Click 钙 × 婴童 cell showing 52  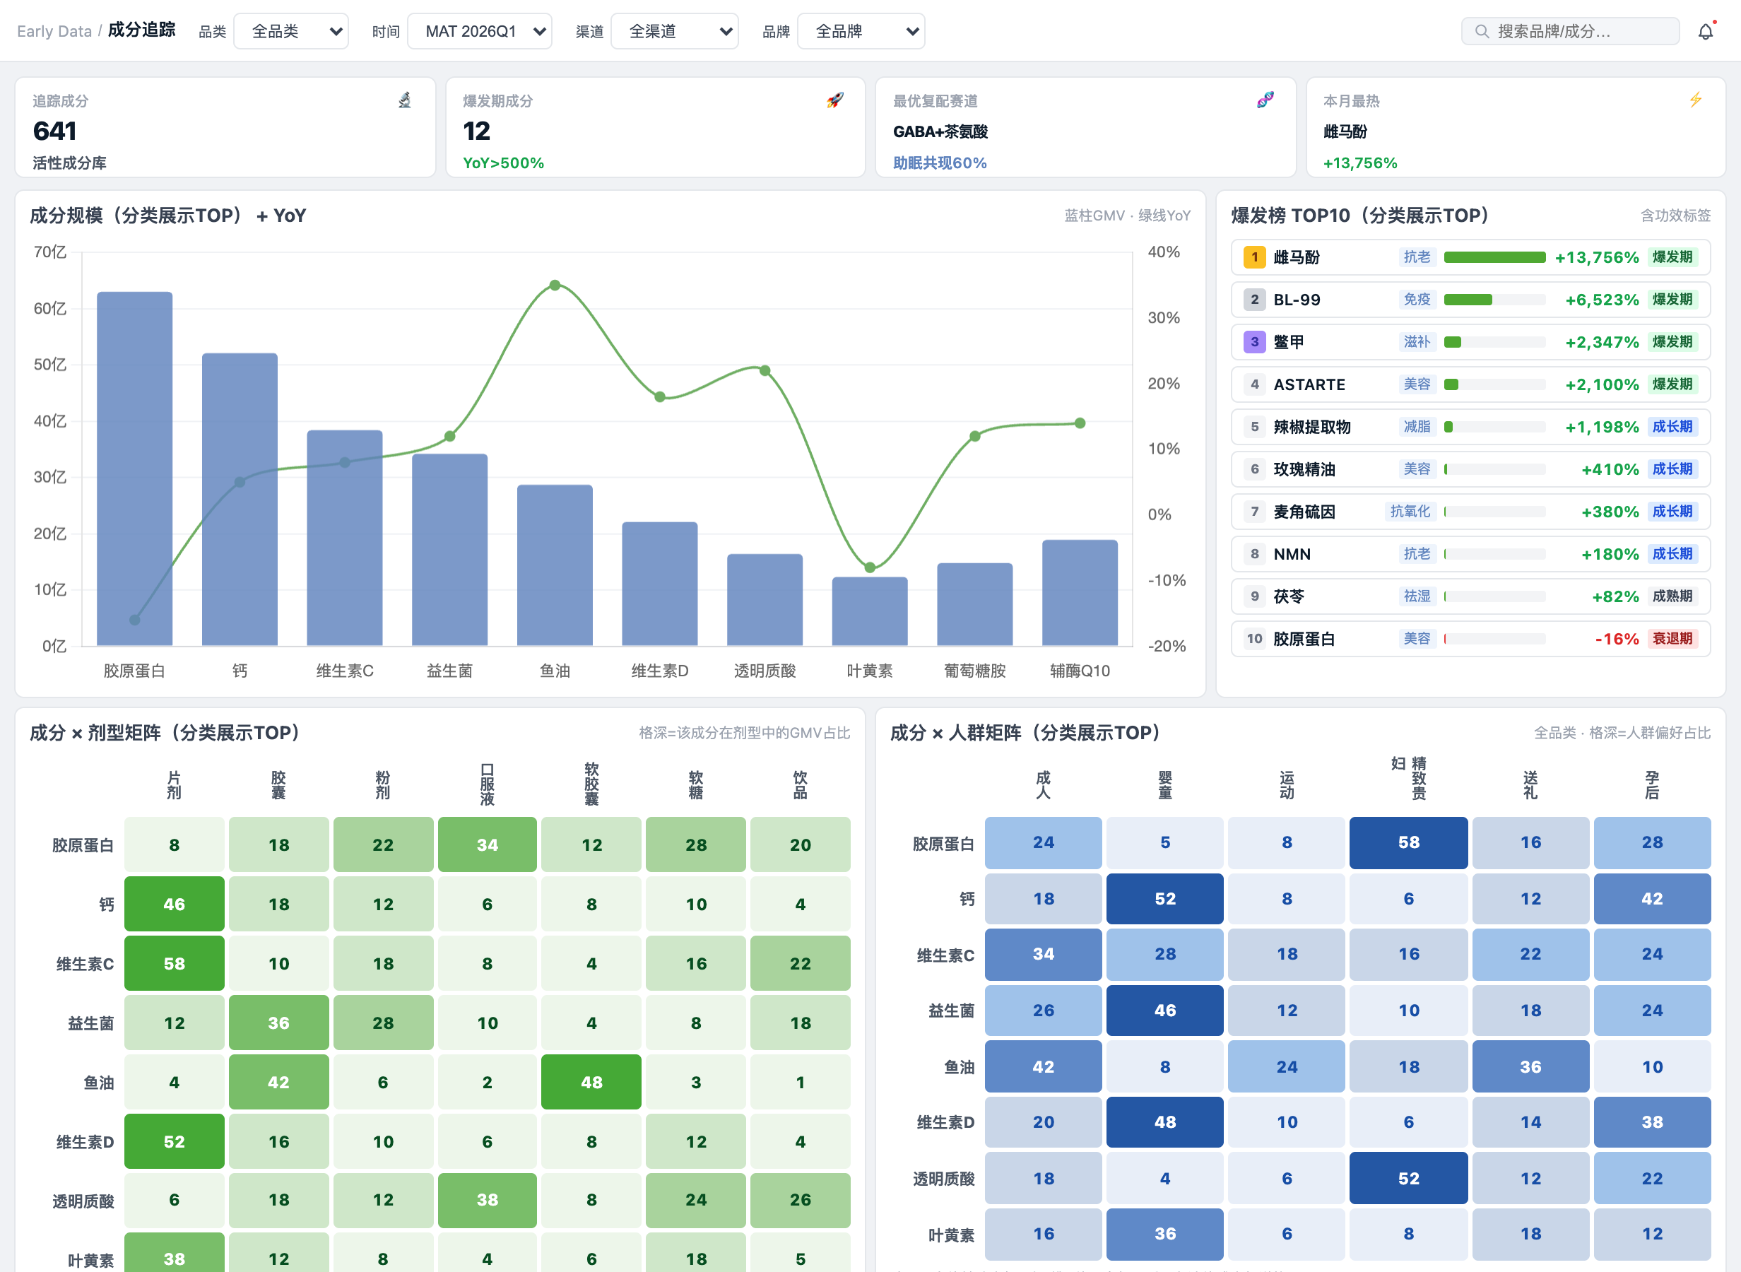tap(1164, 899)
